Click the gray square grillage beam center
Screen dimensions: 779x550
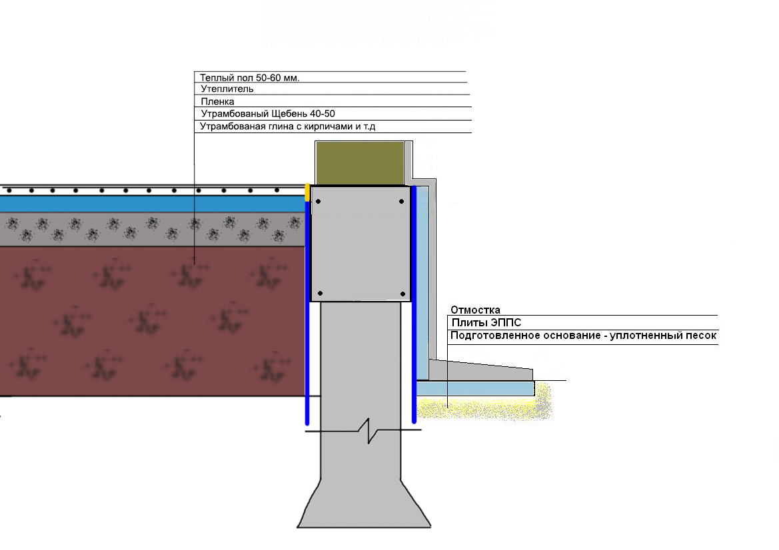(361, 244)
